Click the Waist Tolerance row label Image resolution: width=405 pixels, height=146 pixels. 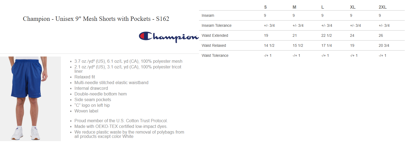point(215,56)
